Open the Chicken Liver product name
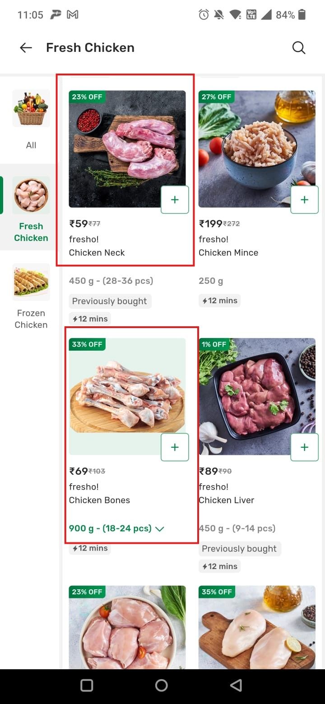Viewport: 325px width, 704px height. point(226,500)
